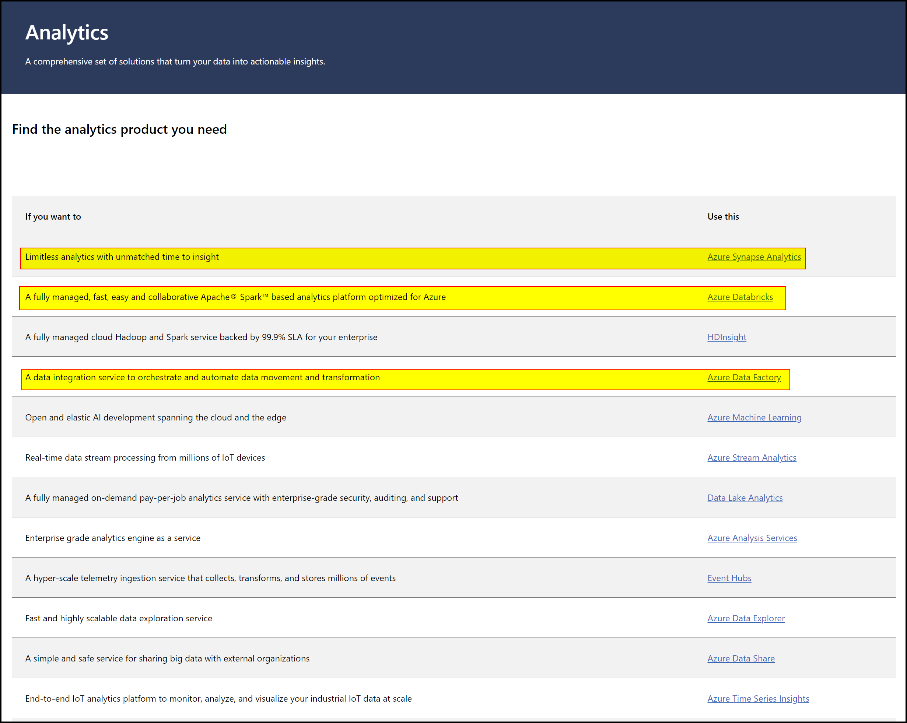
Task: Open the Azure Machine Learning link
Action: [x=754, y=418]
